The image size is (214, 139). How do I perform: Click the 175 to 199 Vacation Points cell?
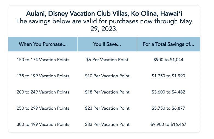(43, 76)
